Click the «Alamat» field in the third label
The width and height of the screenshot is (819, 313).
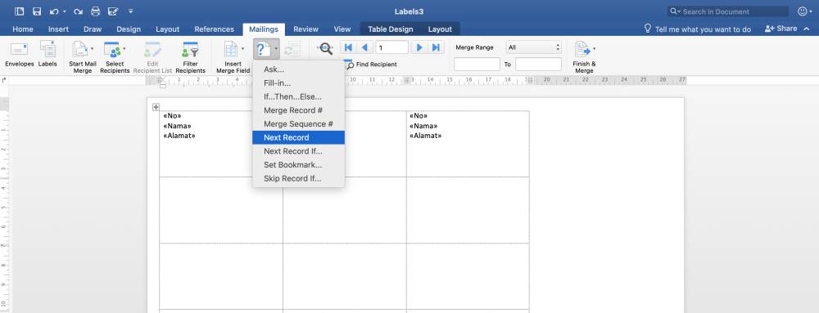click(426, 136)
